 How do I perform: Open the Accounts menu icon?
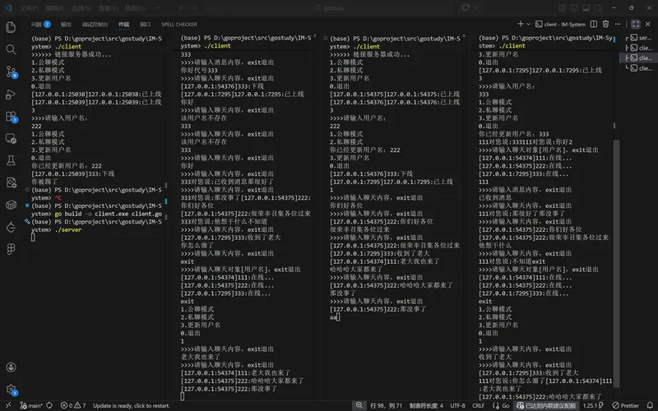pos(11,367)
